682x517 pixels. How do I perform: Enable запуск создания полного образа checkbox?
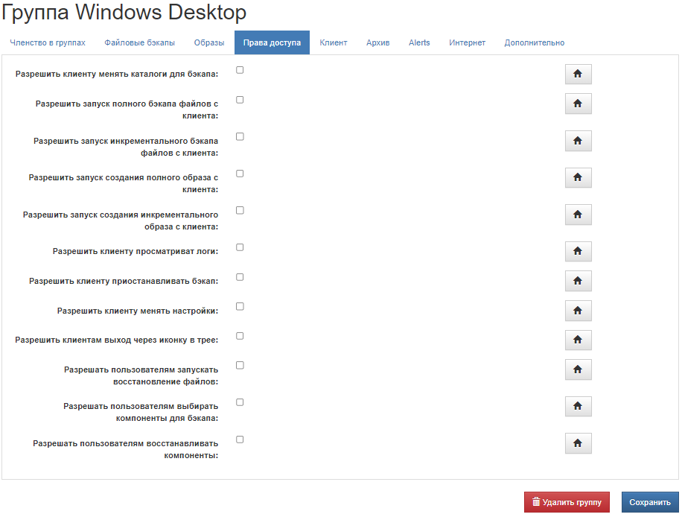240,174
